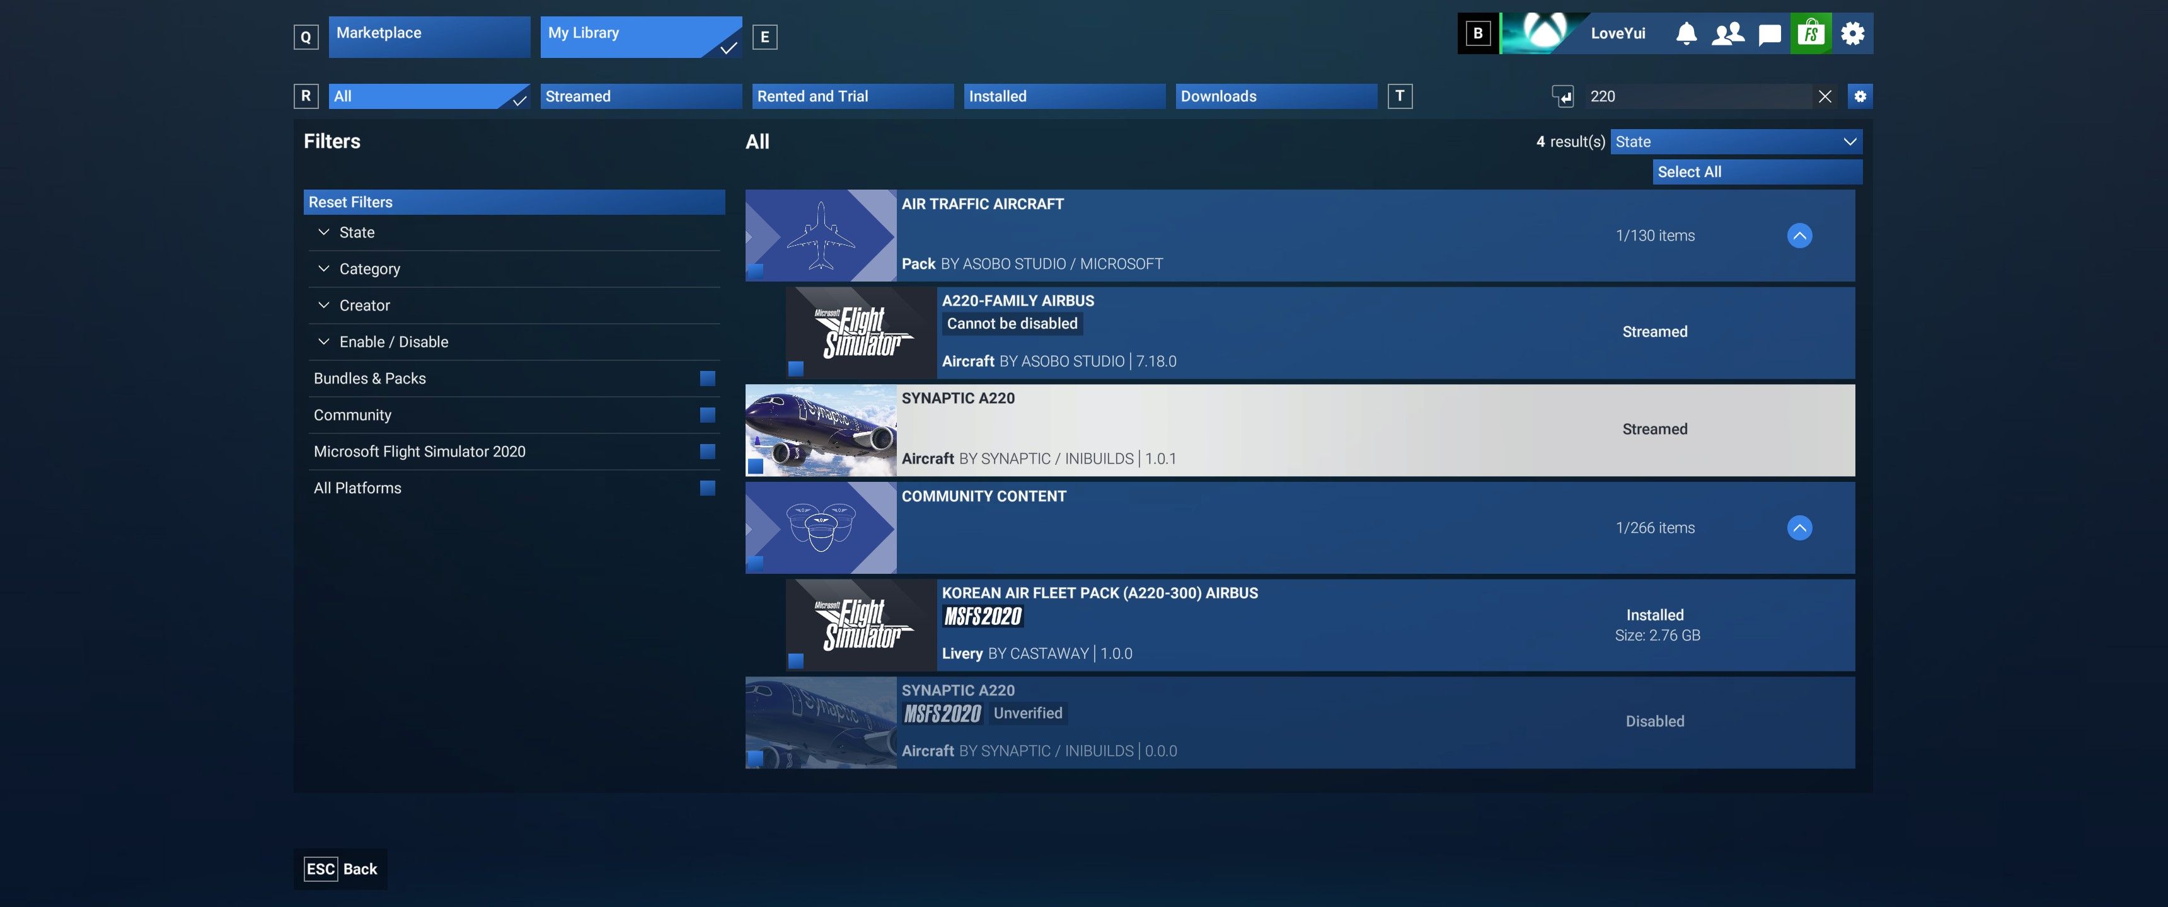Viewport: 2168px width, 907px height.
Task: Expand the State filter section
Action: point(514,232)
